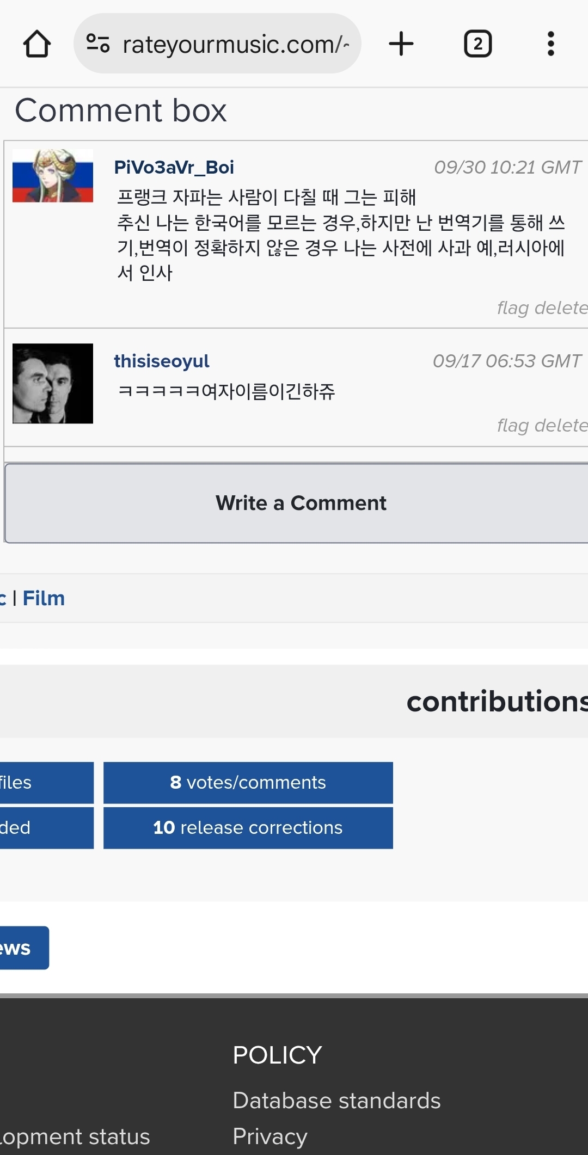Tap the rateyourmusic.com address bar
Viewport: 588px width, 1155px height.
coord(235,44)
